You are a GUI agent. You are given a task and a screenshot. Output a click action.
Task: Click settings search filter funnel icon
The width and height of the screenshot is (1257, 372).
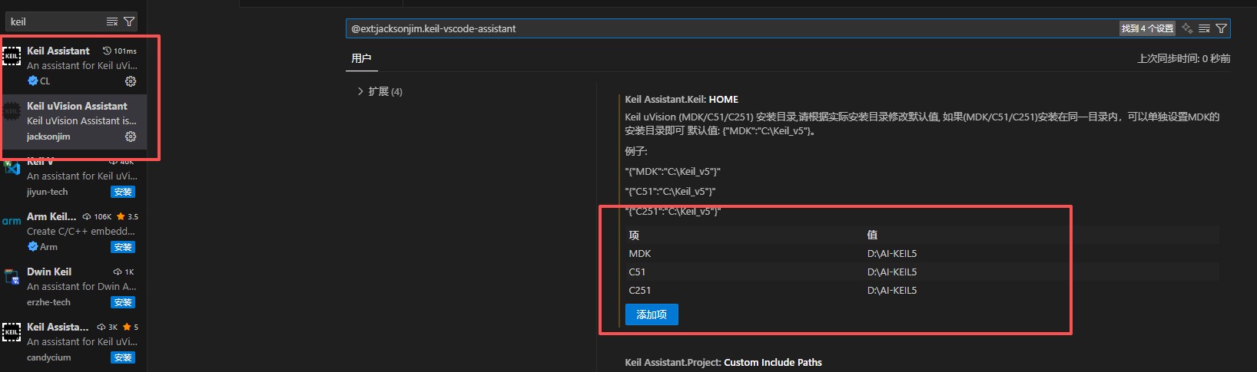point(1221,28)
